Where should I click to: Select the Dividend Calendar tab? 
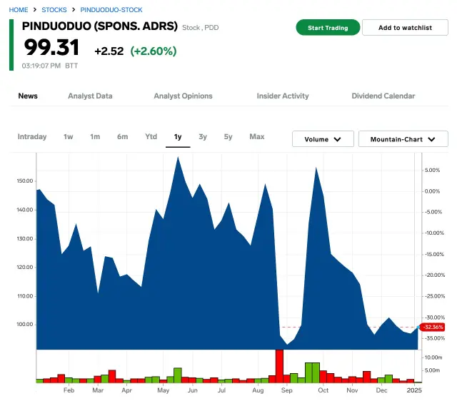pos(383,96)
